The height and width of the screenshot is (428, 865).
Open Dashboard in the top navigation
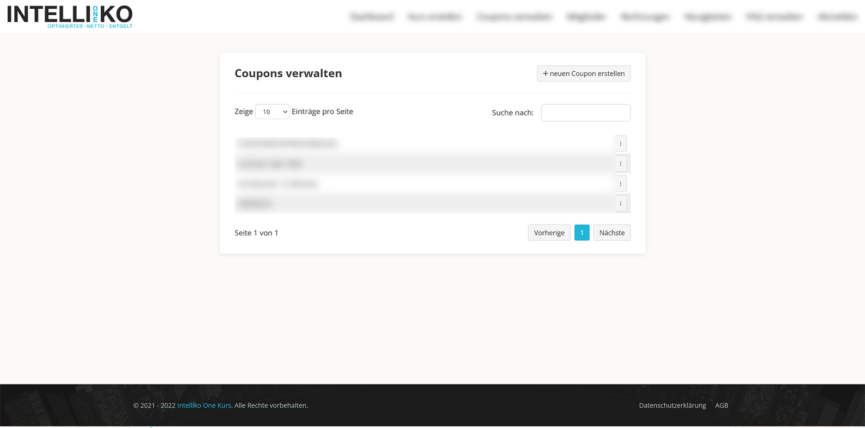[372, 17]
